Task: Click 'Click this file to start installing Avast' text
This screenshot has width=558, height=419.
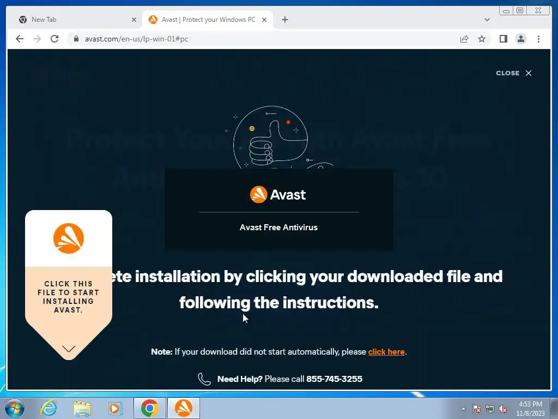Action: (x=68, y=297)
